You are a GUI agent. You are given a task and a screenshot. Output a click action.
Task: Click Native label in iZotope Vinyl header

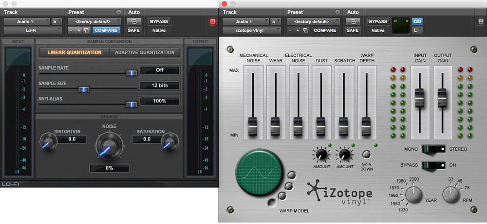tap(378, 30)
